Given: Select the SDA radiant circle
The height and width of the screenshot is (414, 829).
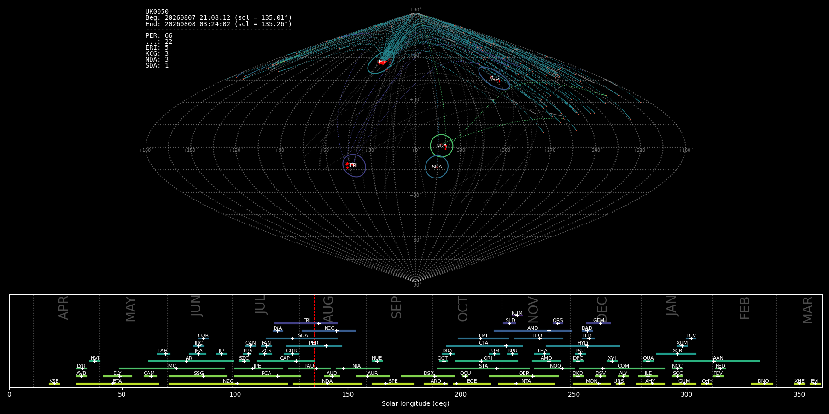Looking at the screenshot, I should pos(437,167).
